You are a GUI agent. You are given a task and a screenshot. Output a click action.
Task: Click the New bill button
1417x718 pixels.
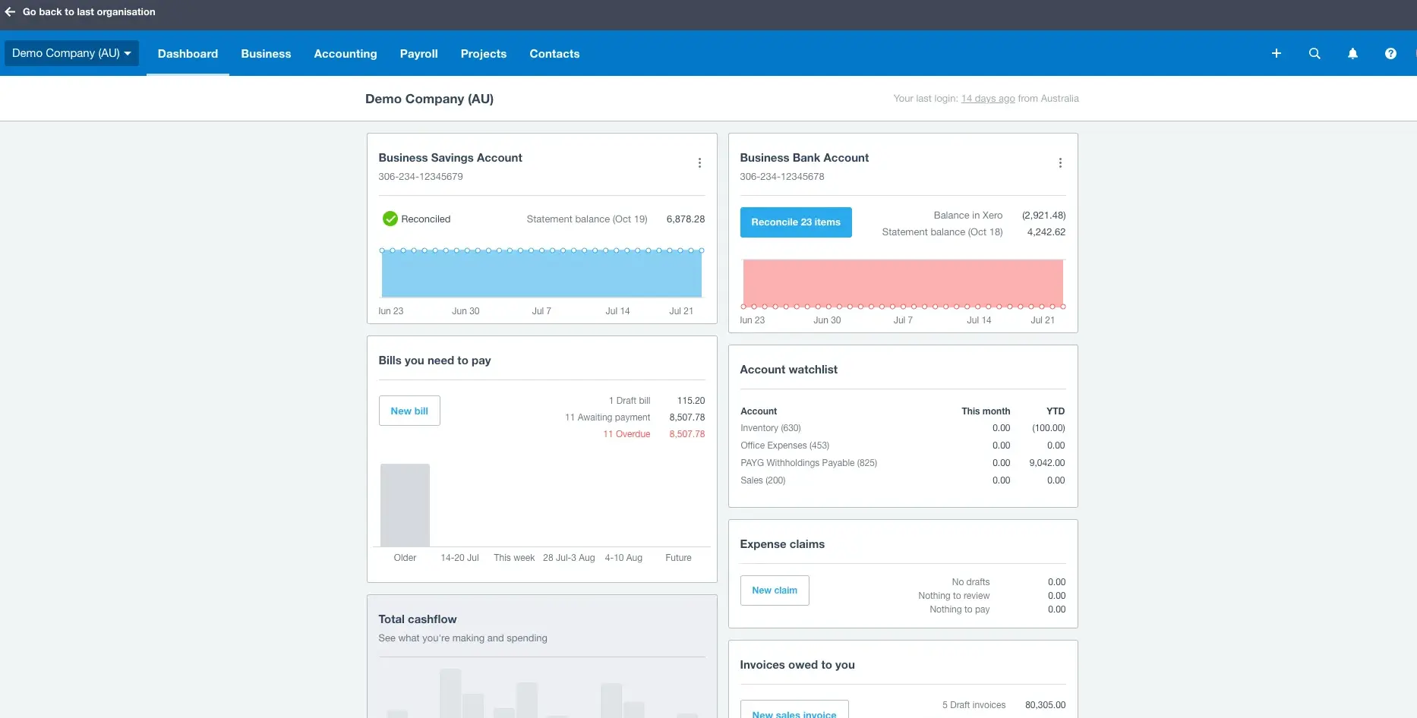click(x=409, y=411)
